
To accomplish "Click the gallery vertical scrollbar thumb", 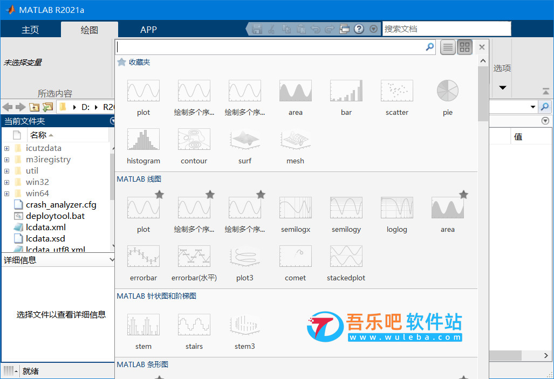I will [483, 94].
